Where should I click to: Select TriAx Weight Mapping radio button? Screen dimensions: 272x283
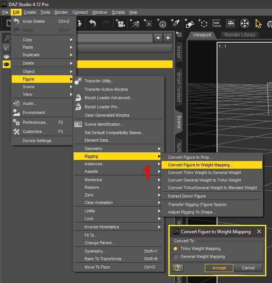pyautogui.click(x=175, y=248)
